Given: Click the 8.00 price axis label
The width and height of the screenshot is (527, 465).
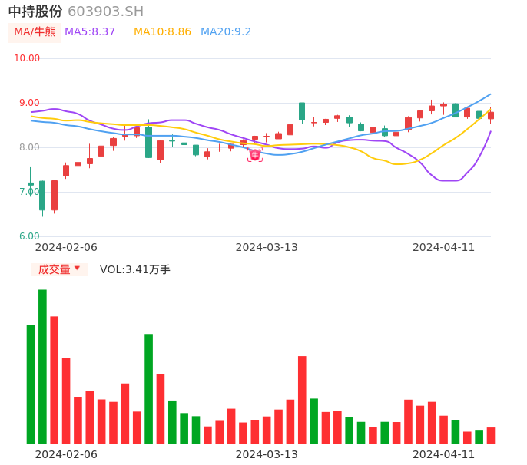Looking at the screenshot, I should (29, 147).
